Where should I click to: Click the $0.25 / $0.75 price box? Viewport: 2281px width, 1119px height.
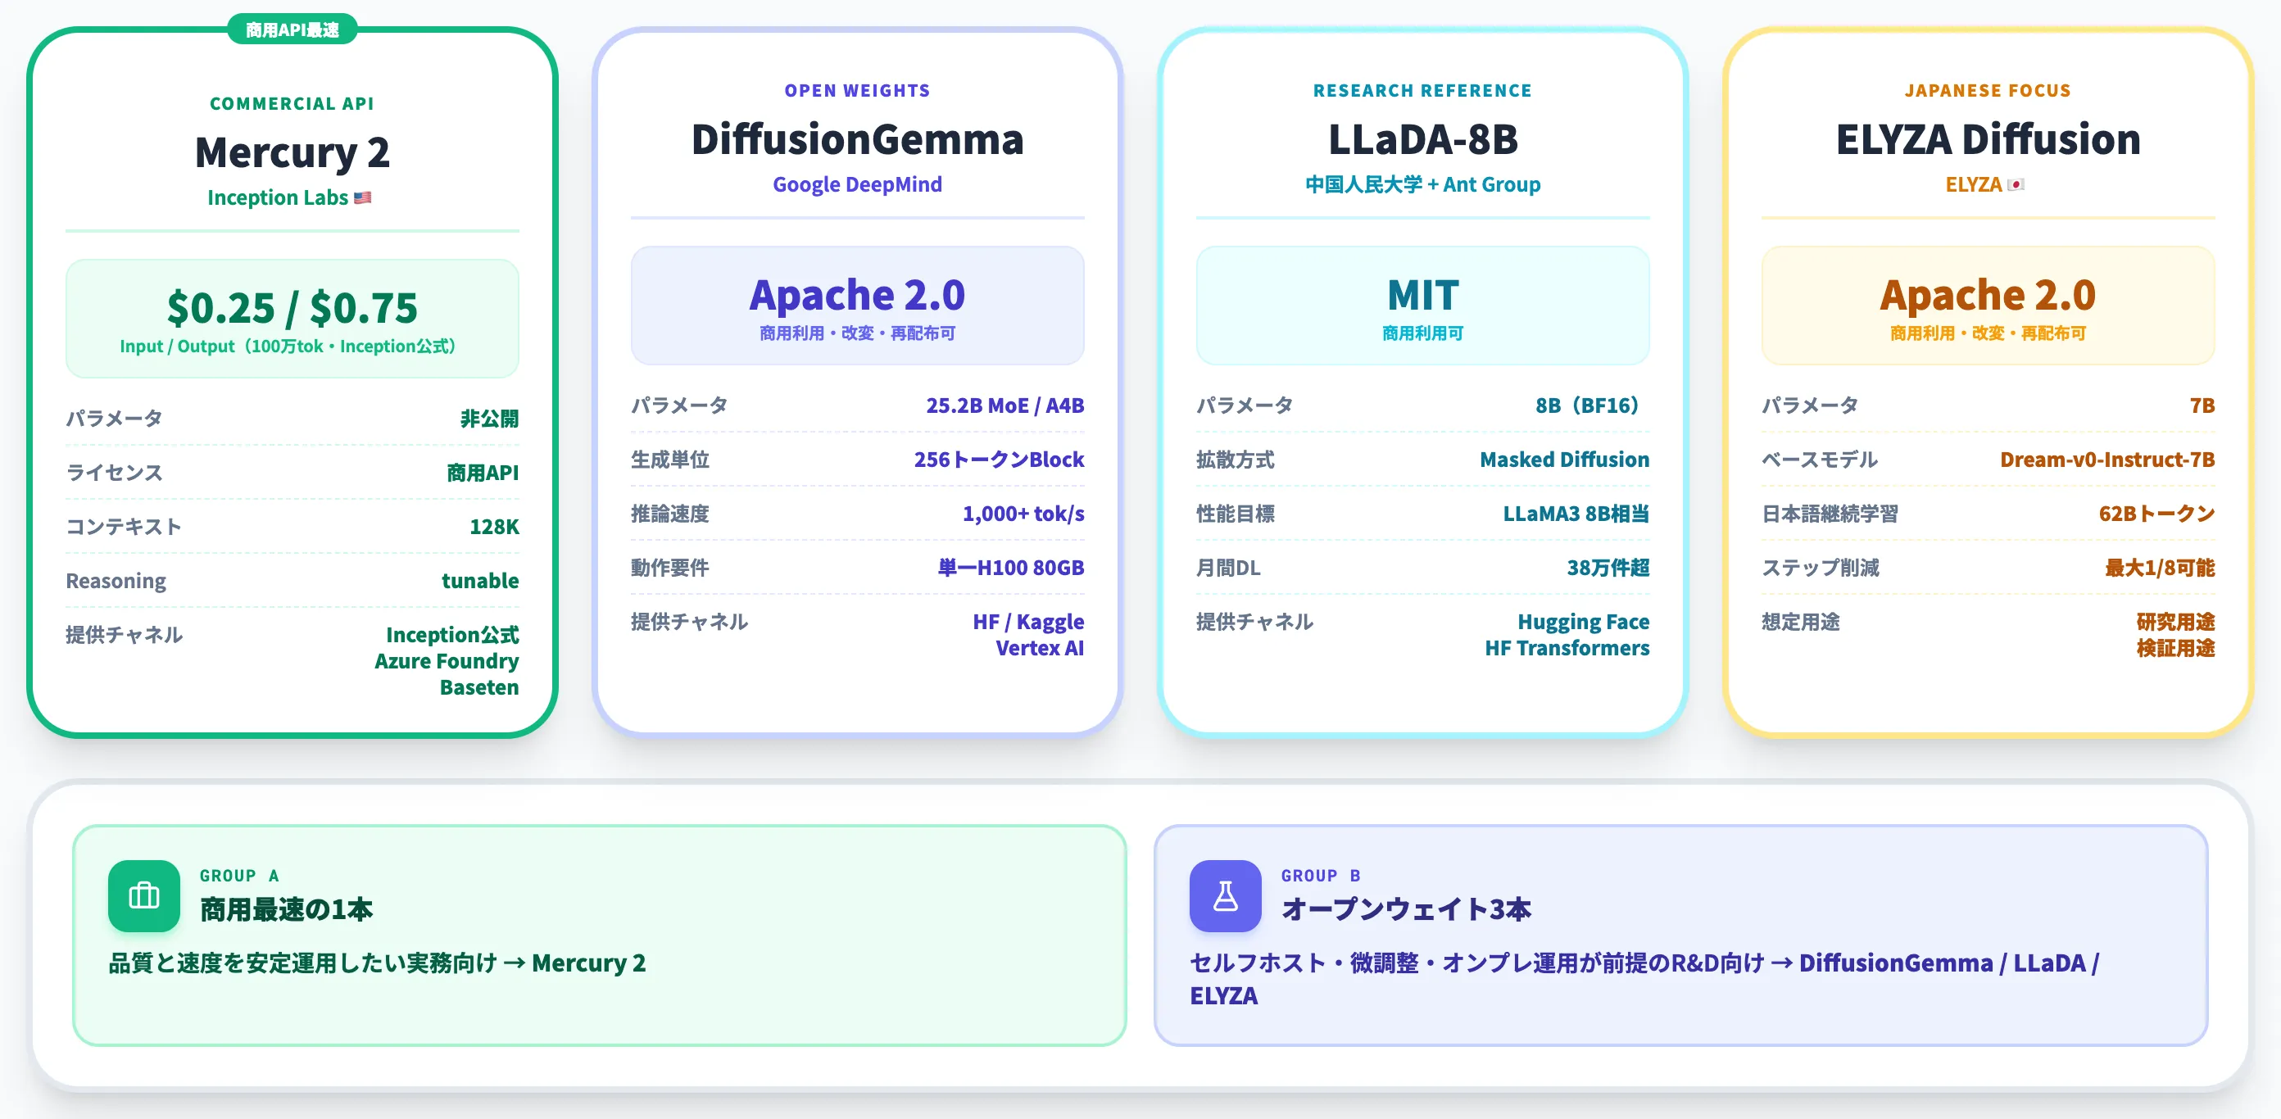click(x=292, y=319)
